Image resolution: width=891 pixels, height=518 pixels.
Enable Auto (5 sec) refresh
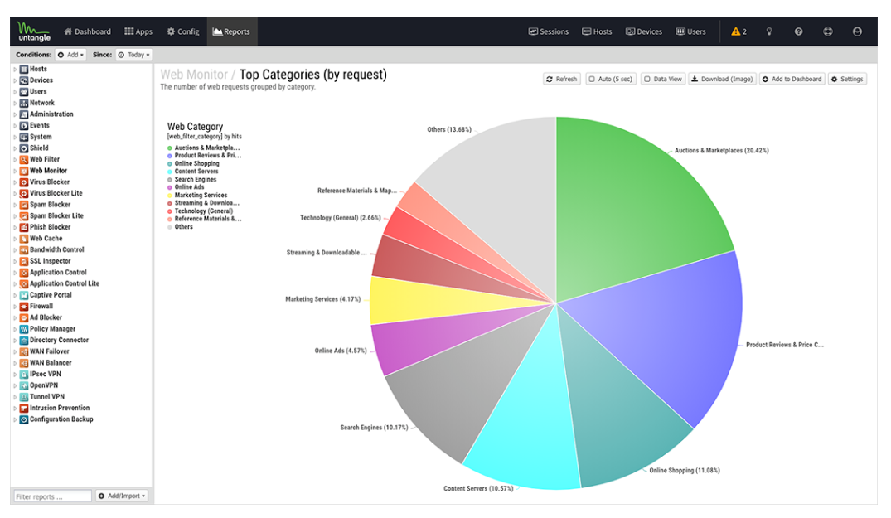pos(611,80)
